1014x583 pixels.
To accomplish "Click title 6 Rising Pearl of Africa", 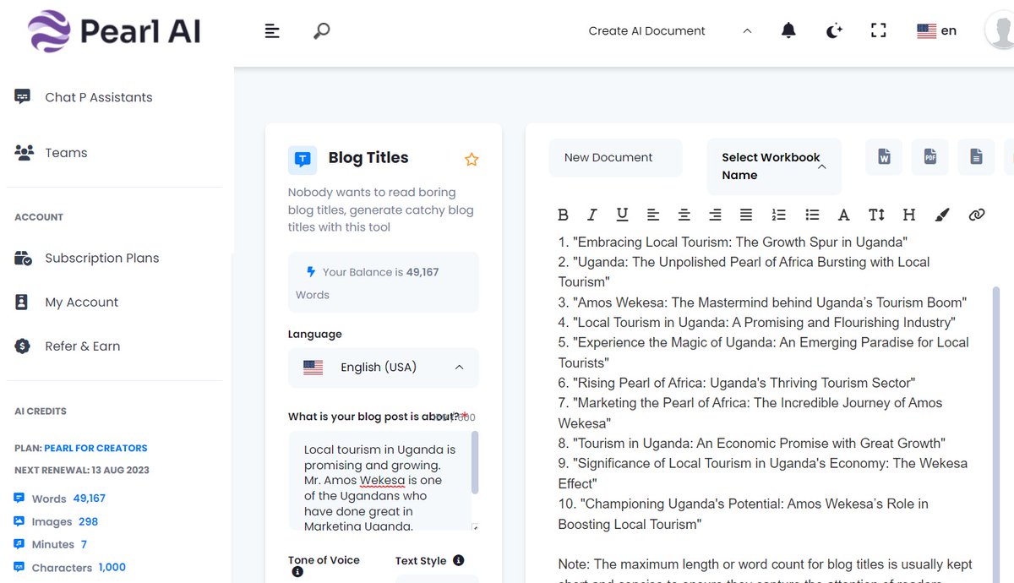I will tap(737, 383).
